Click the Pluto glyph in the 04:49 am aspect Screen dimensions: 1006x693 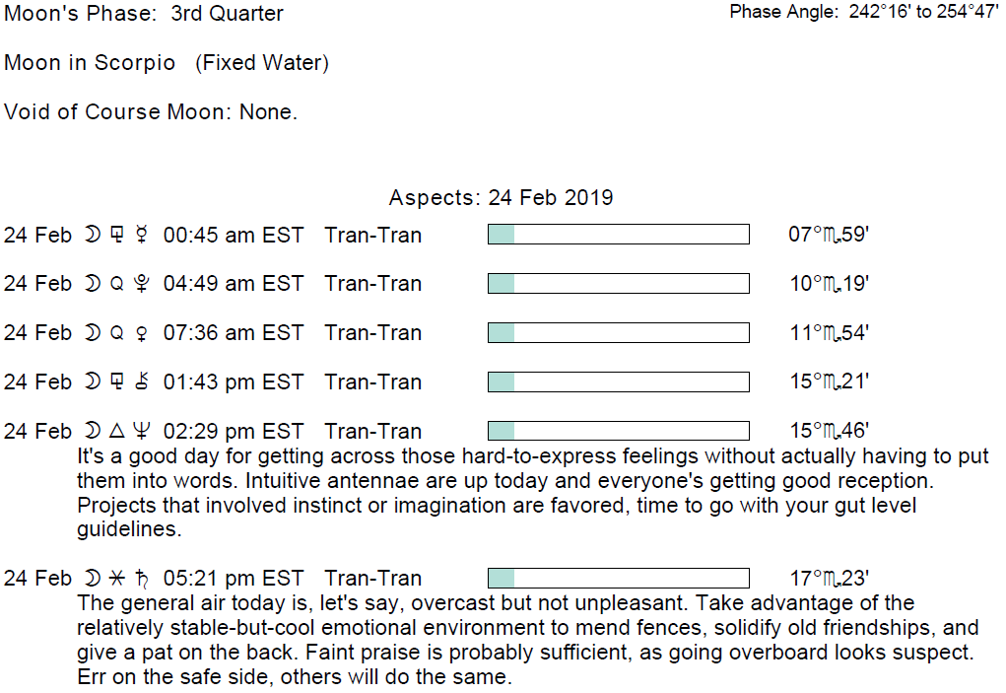(x=142, y=284)
